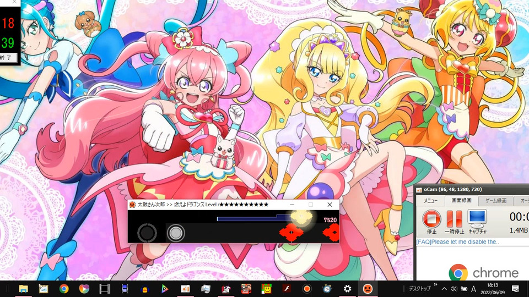
Task: Open the FAQ link in oCam
Action: tap(457, 242)
